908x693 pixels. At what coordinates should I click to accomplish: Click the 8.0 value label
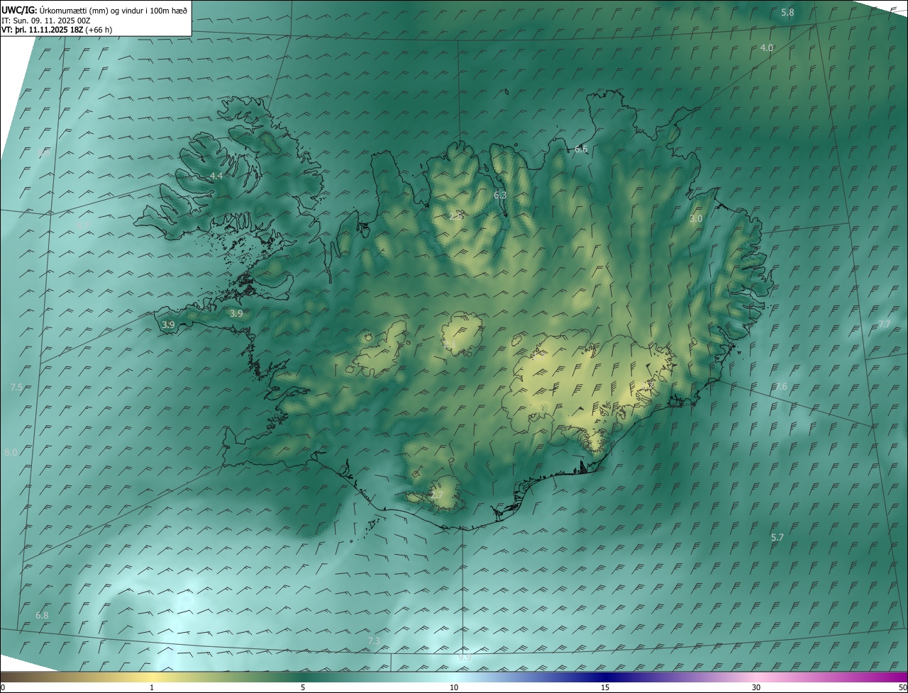(11, 452)
